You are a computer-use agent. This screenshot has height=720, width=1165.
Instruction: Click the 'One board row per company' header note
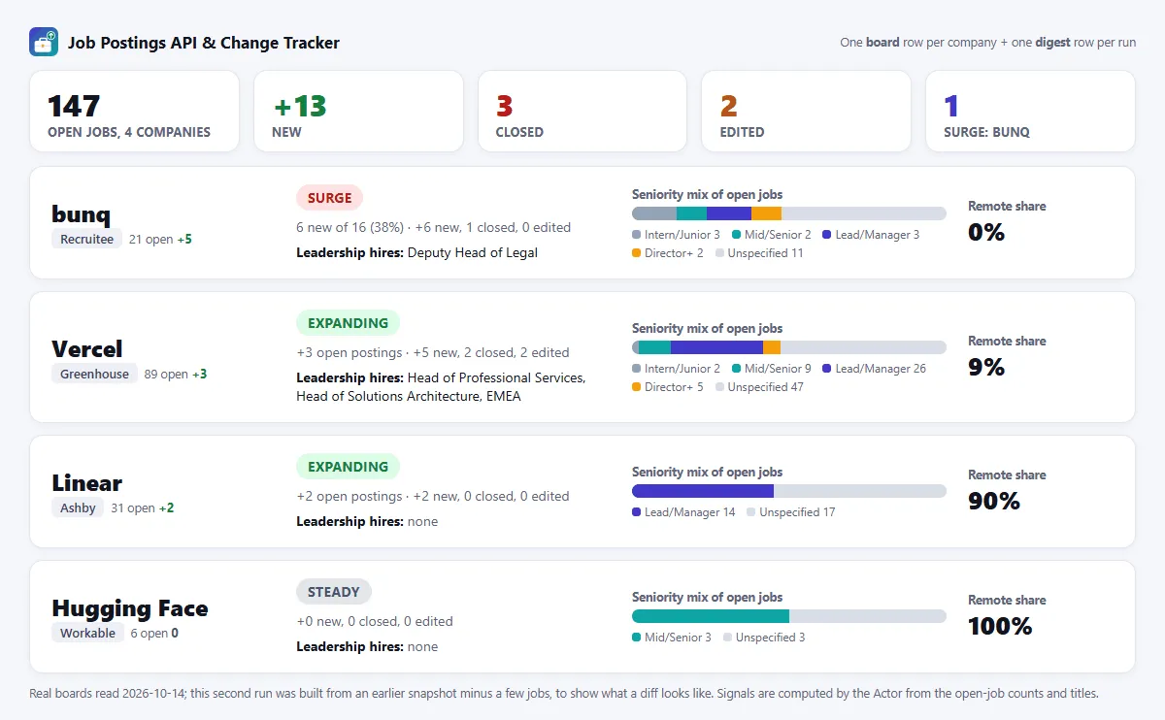[988, 43]
